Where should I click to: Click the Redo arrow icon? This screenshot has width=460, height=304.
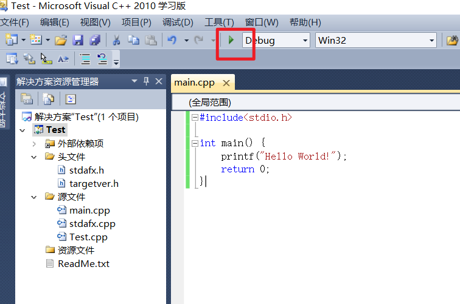click(x=198, y=40)
